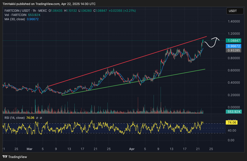Click the yellow RSI value tag 74.06
Image resolution: width=247 pixels, height=161 pixels.
231,123
